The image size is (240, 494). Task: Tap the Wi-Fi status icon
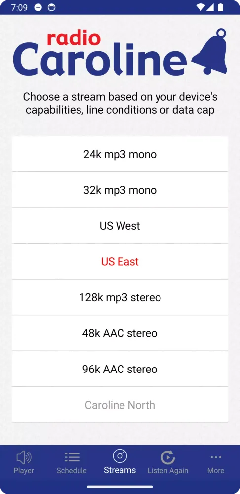(x=200, y=7)
